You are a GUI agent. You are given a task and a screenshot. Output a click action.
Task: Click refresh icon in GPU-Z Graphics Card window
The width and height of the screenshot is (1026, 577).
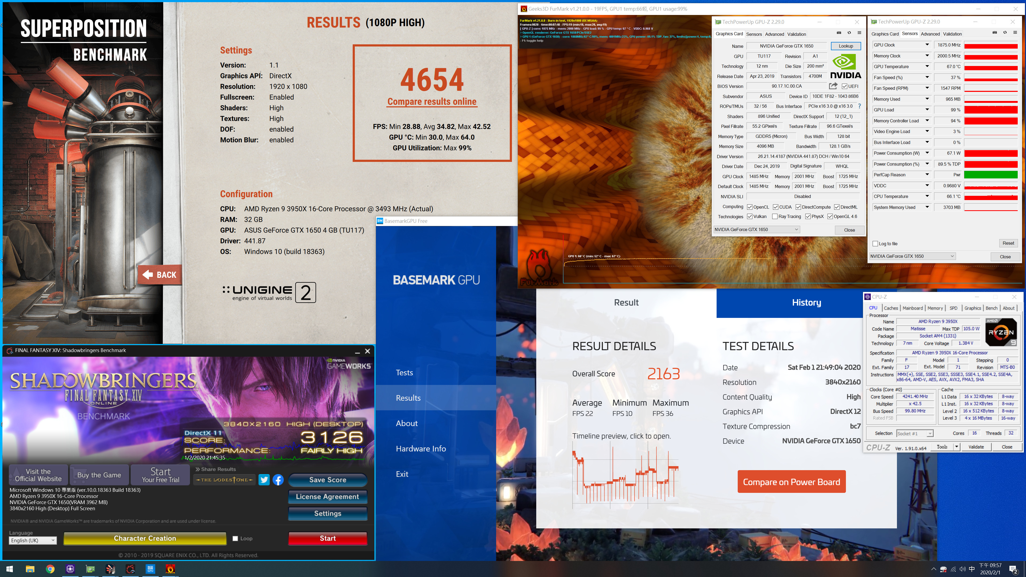[849, 33]
